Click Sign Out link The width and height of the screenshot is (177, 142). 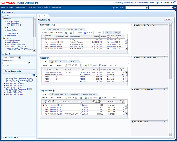[158, 3]
